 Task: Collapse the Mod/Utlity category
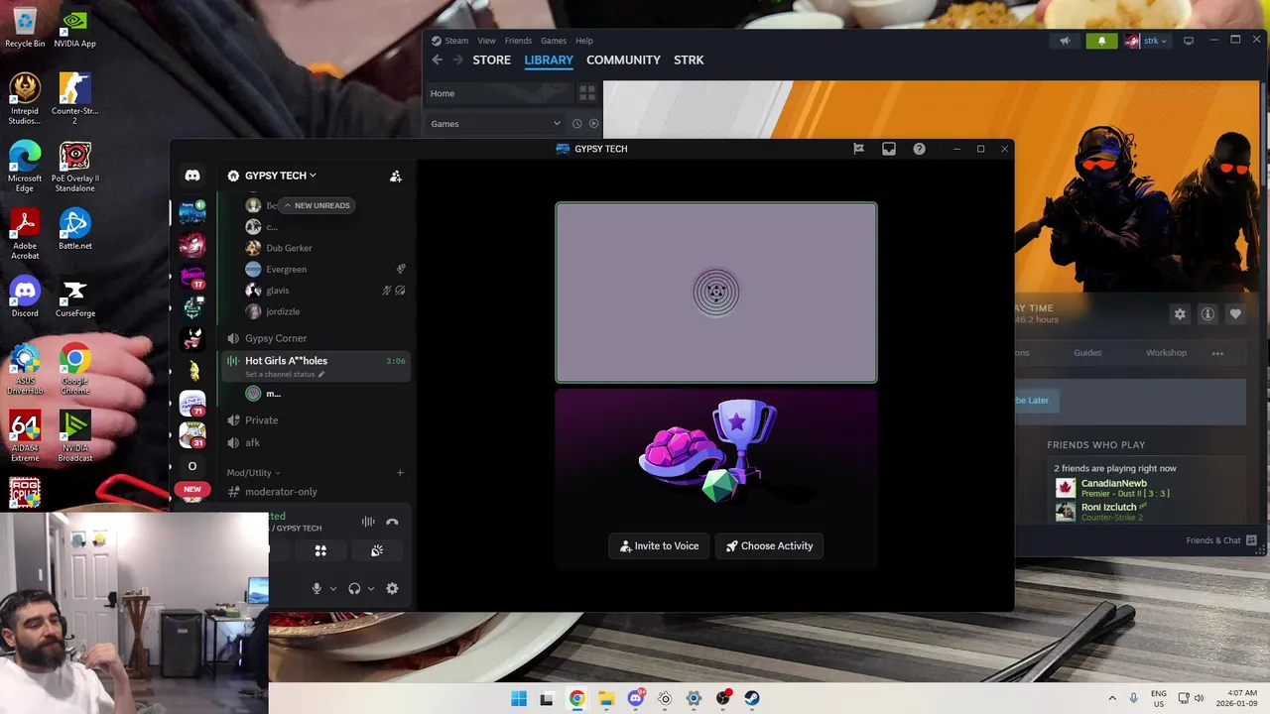pos(253,473)
